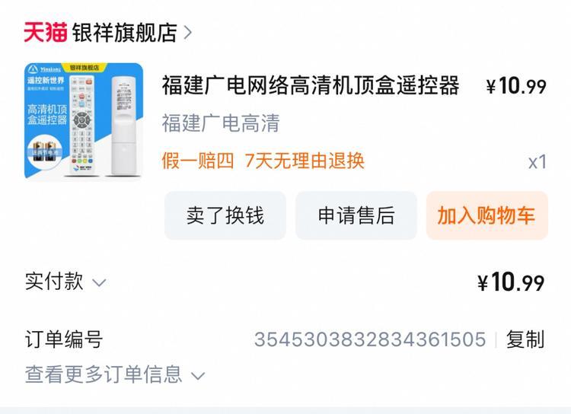The width and height of the screenshot is (571, 414).
Task: Select the 福建广电高清 variant text
Action: click(x=221, y=123)
